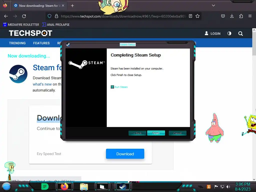Switch to Steam Setup on taskbar
The width and height of the screenshot is (256, 192).
point(123,186)
